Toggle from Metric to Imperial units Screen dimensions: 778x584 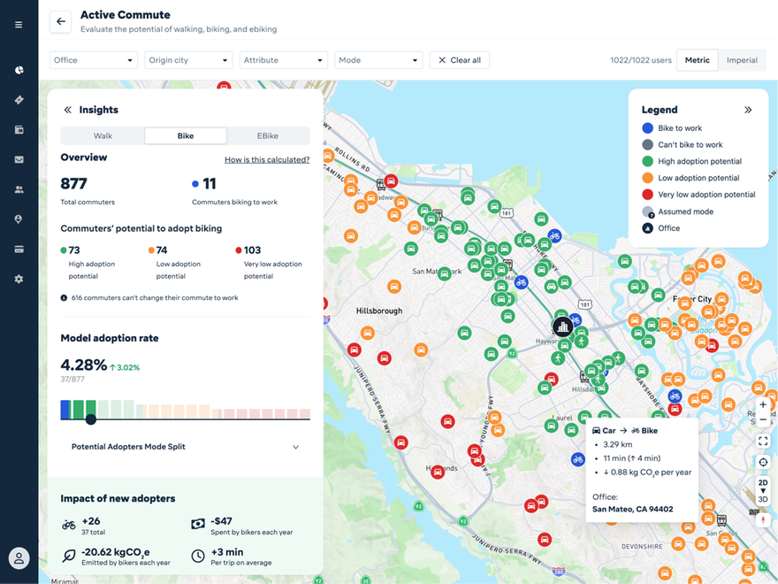point(743,59)
